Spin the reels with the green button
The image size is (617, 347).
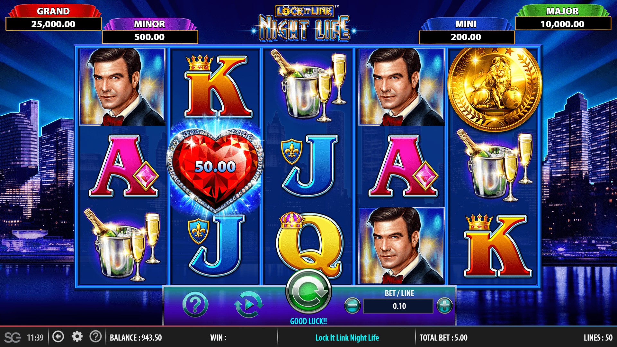tap(308, 292)
